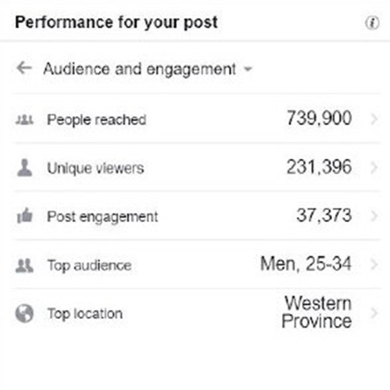The image size is (390, 390).
Task: Click the Post engagement thumbs-up icon
Action: pos(25,217)
